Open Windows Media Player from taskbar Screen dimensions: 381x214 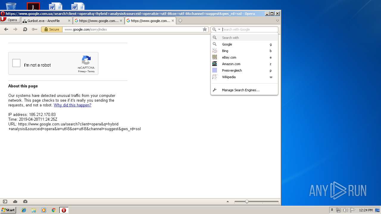click(x=44, y=210)
